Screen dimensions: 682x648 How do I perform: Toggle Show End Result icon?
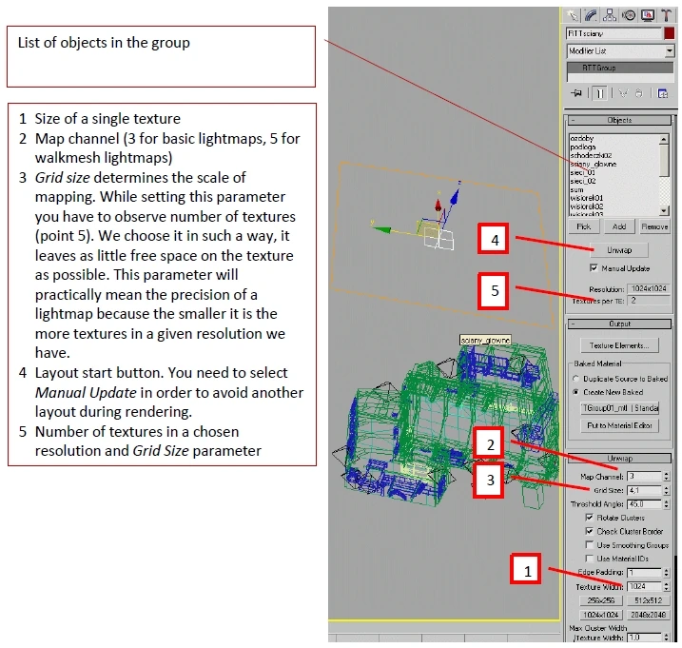click(600, 93)
